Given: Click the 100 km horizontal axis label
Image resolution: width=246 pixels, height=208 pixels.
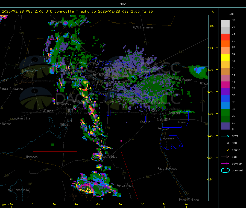Looking at the screenshot, I should [x=142, y=204].
